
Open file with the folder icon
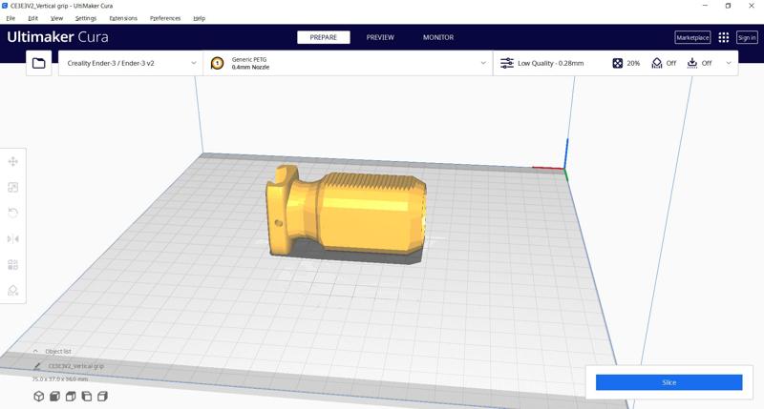click(x=39, y=63)
